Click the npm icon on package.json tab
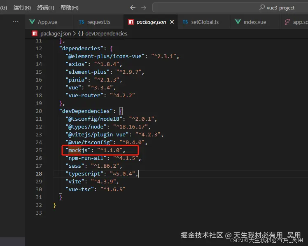 click(131, 22)
